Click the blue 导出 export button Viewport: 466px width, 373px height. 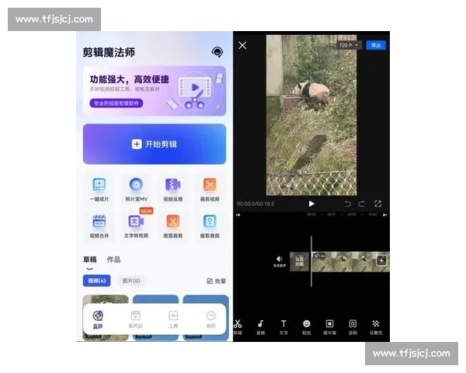(376, 45)
